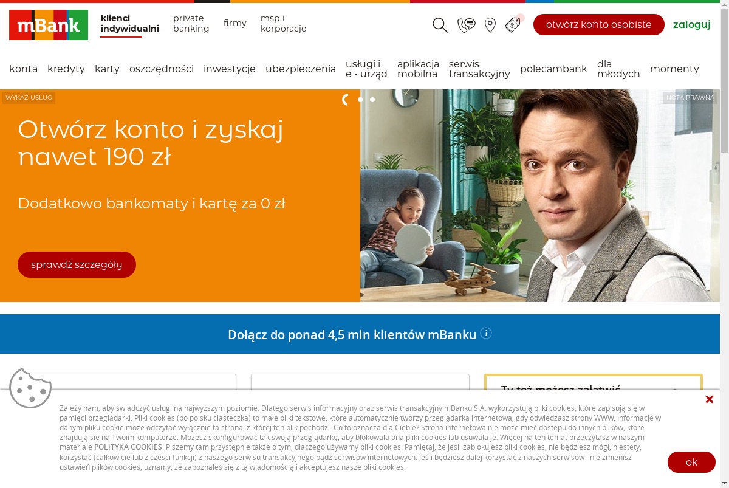The image size is (729, 488).
Task: Open the search magnifier icon
Action: [440, 25]
